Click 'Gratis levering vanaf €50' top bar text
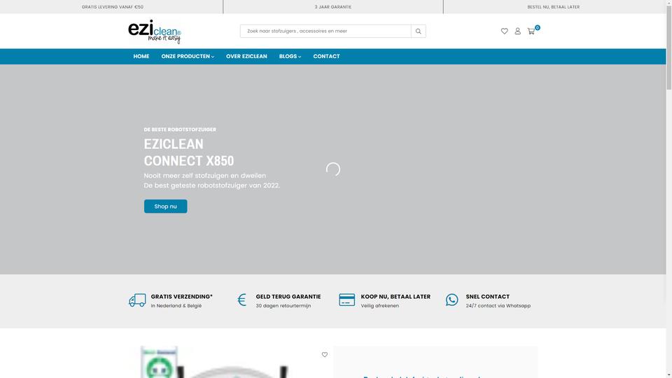This screenshot has width=672, height=378. click(x=113, y=7)
